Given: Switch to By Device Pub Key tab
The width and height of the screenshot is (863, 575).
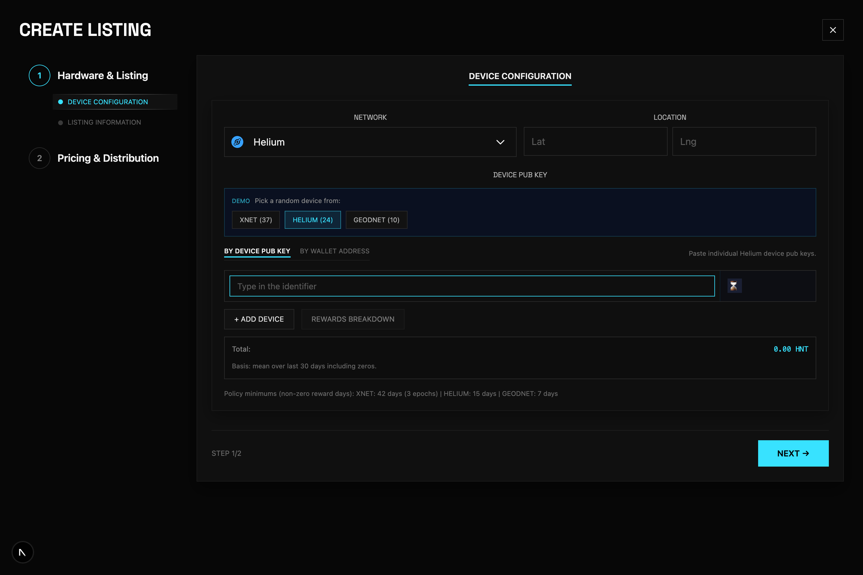Looking at the screenshot, I should pyautogui.click(x=257, y=251).
